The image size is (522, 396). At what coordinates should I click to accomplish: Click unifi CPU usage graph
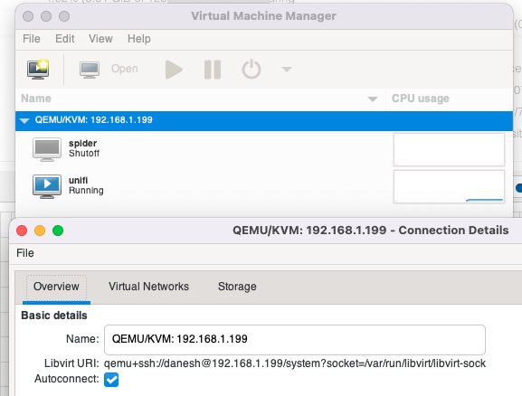point(449,186)
